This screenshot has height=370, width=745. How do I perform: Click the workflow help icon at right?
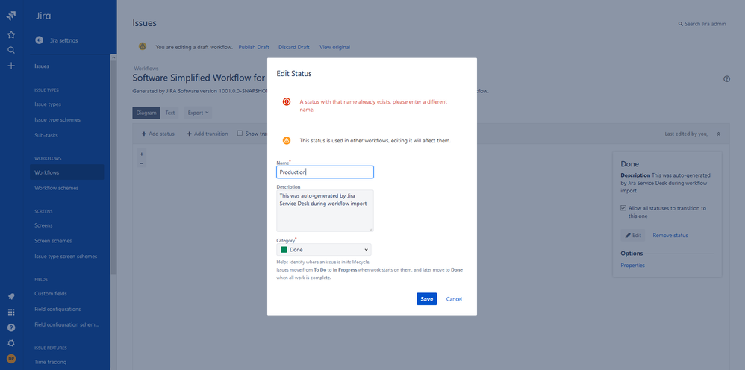[726, 79]
